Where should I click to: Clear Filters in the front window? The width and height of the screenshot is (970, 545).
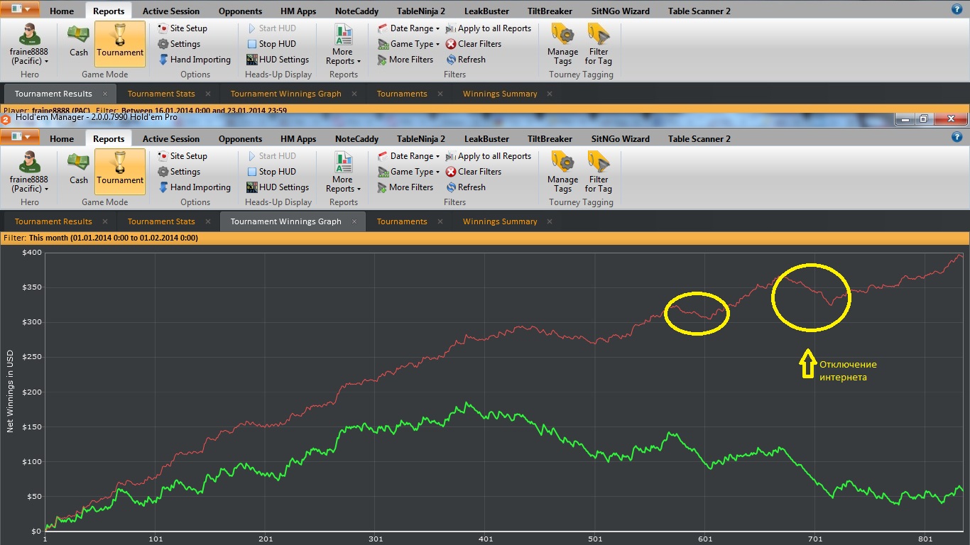(x=474, y=172)
